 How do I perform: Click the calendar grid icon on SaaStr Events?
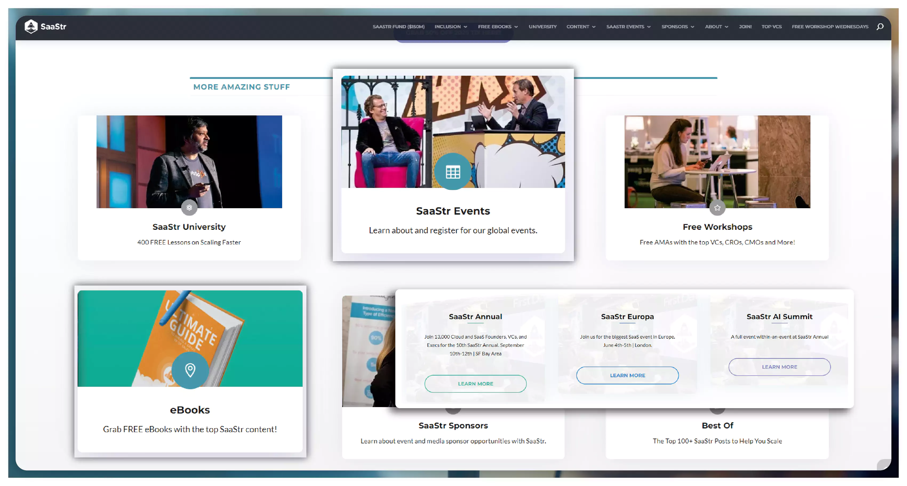click(x=453, y=172)
